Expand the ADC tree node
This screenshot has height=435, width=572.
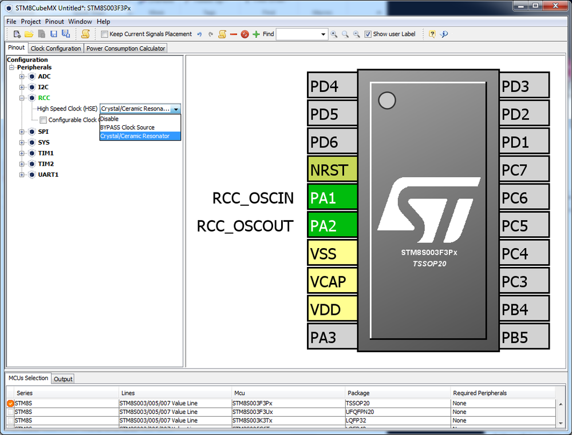[x=22, y=77]
